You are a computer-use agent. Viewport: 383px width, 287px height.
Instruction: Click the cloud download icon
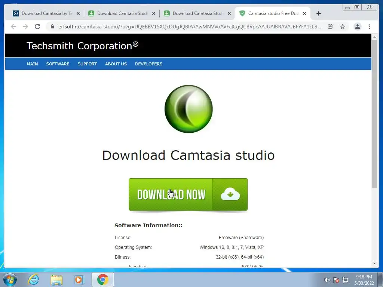pos(230,194)
